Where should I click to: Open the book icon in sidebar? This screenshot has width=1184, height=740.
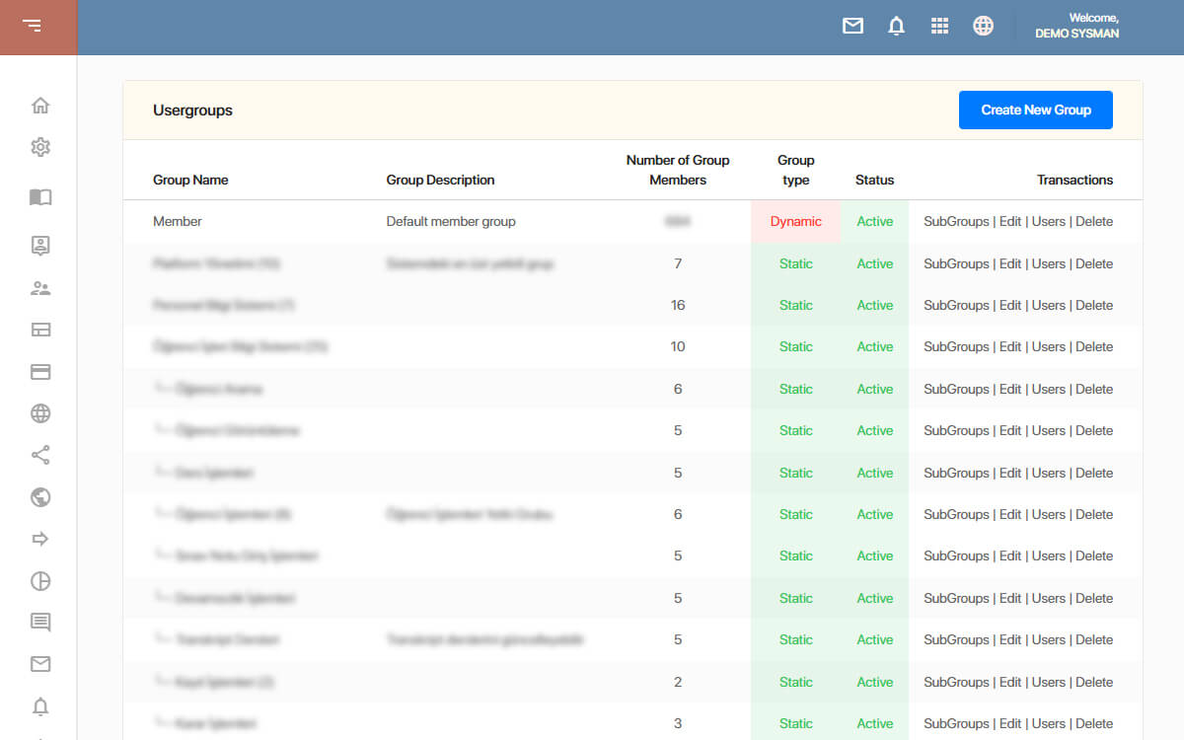click(40, 197)
